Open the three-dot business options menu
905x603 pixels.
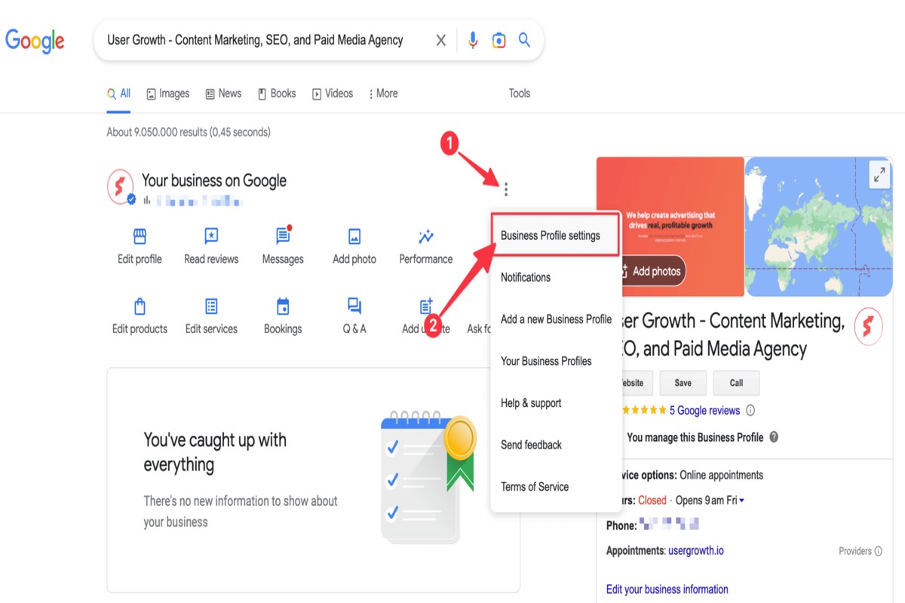pyautogui.click(x=506, y=189)
